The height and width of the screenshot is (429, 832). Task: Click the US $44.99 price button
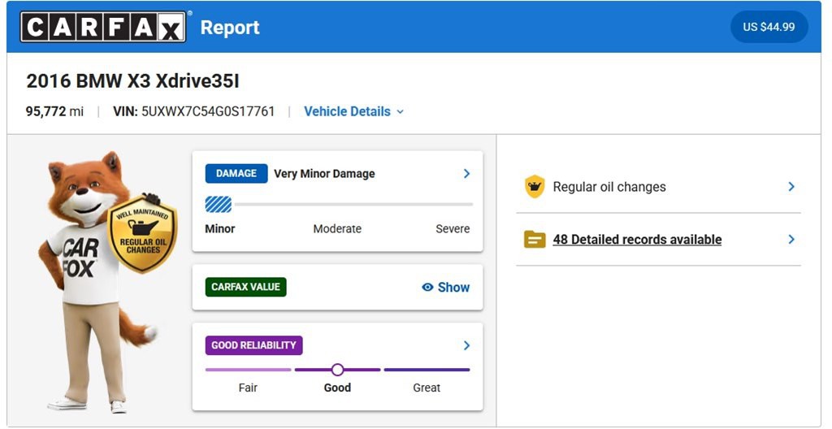pyautogui.click(x=769, y=27)
